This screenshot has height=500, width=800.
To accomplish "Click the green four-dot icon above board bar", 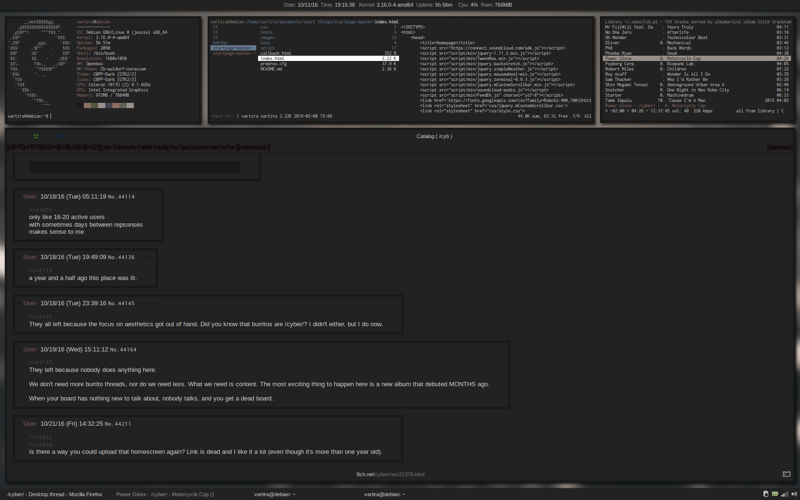I will pos(36,136).
